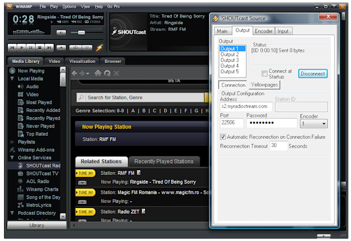This screenshot has width=351, height=241.
Task: Expand Magic FM Romania details arrow
Action: pyautogui.click(x=82, y=202)
